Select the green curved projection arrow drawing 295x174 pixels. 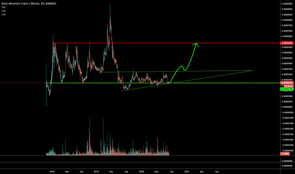tap(184, 63)
